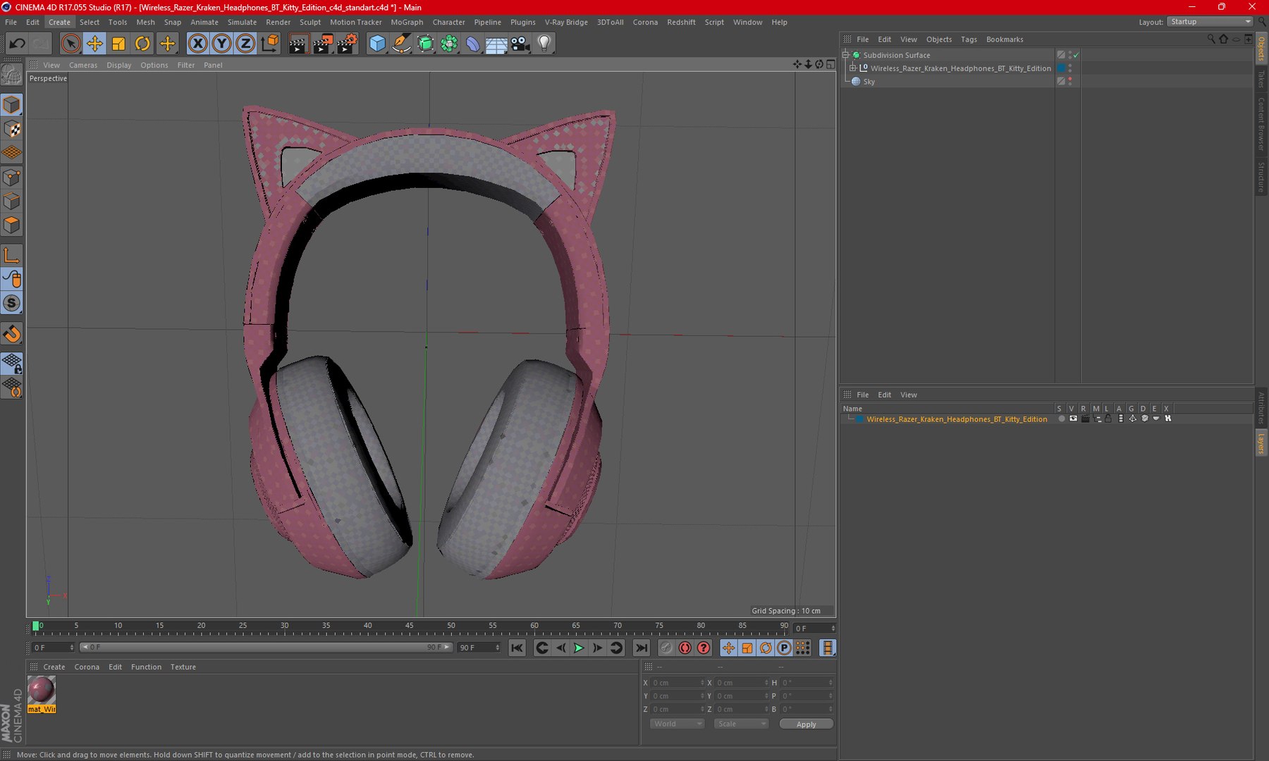Select the Move tool
The width and height of the screenshot is (1269, 761).
[x=94, y=44]
